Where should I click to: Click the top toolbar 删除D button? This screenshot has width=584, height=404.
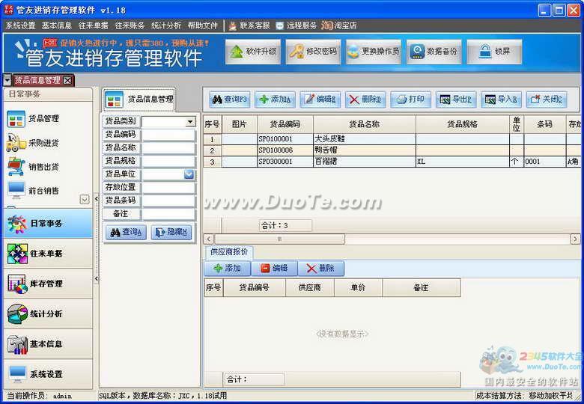[x=365, y=100]
